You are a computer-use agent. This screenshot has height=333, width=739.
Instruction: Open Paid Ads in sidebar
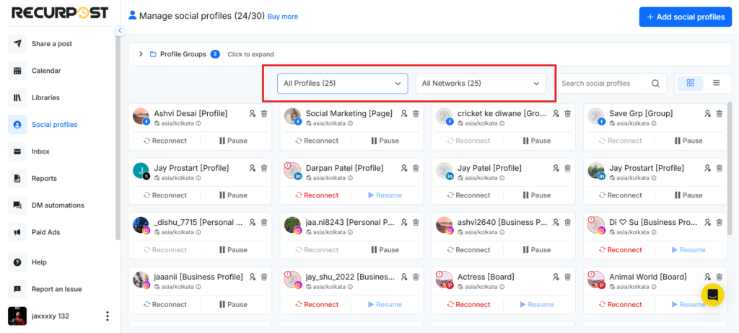45,232
